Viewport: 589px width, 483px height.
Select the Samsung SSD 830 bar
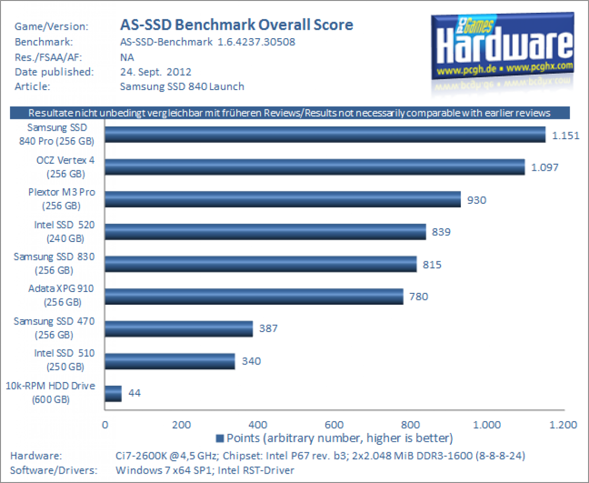point(261,264)
